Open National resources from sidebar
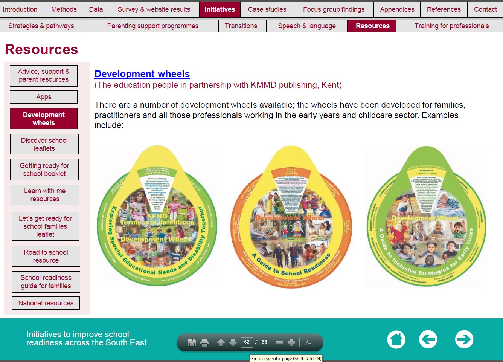 point(46,303)
